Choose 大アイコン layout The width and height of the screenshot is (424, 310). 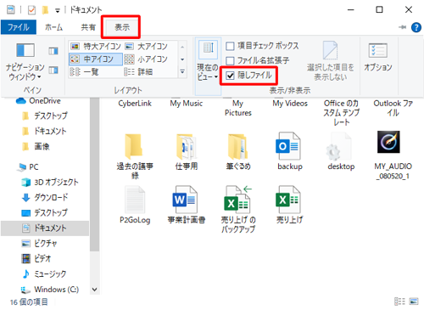click(x=147, y=46)
